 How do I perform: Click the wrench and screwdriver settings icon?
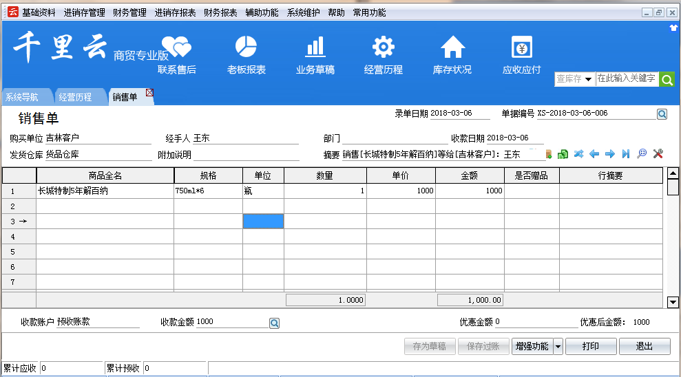(658, 154)
